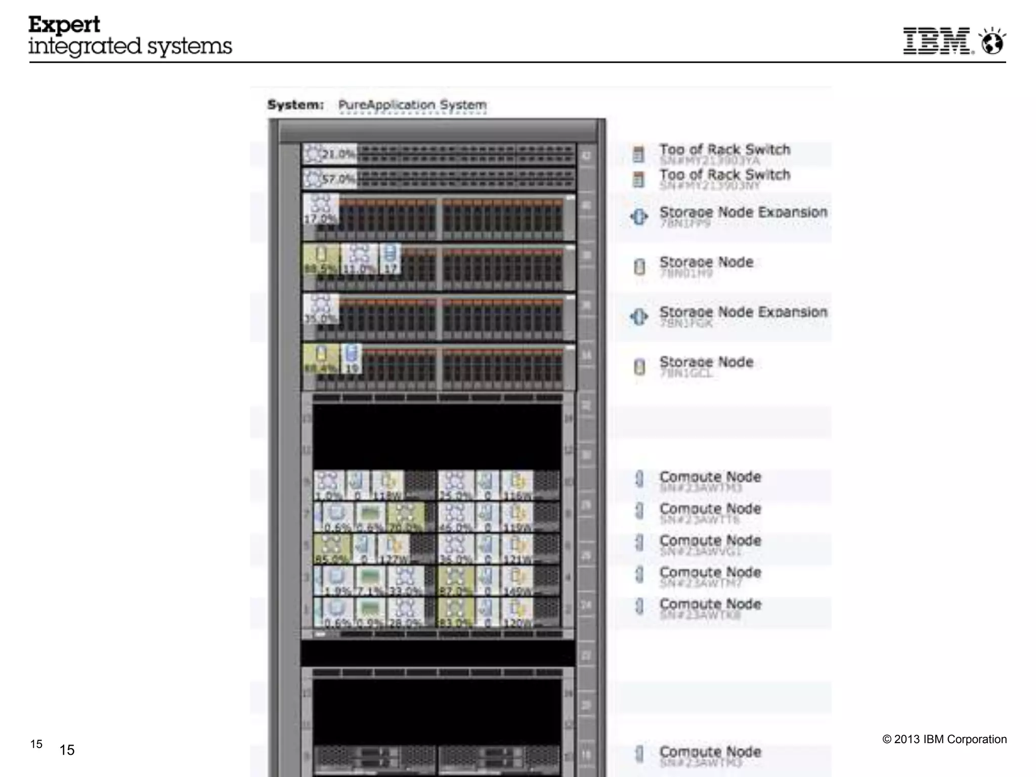Select the 17.0% storage expansion usage icon
This screenshot has height=777, width=1036.
tap(320, 209)
